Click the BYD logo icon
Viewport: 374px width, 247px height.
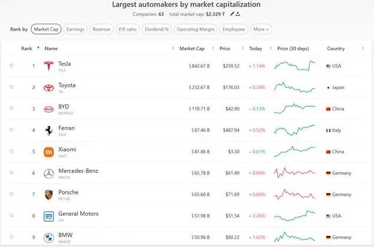tap(48, 109)
